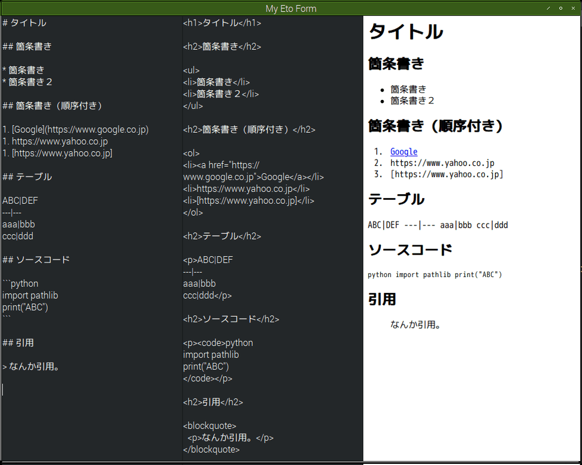
Task: Click '</code></p>' in HTML pane
Action: pos(207,379)
